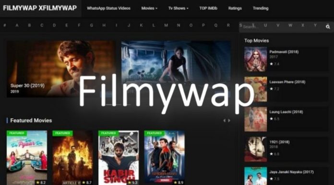Select the Trending menu item
The image size is (334, 185).
261,8
